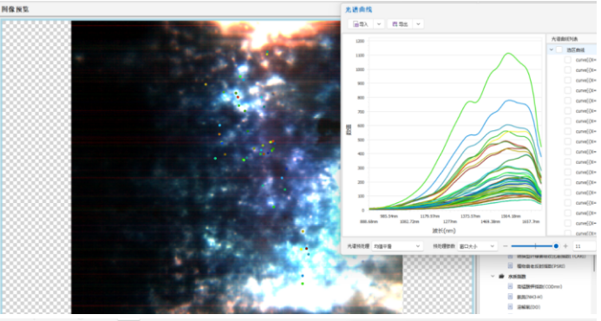Click the window-size slider handle

click(x=556, y=246)
